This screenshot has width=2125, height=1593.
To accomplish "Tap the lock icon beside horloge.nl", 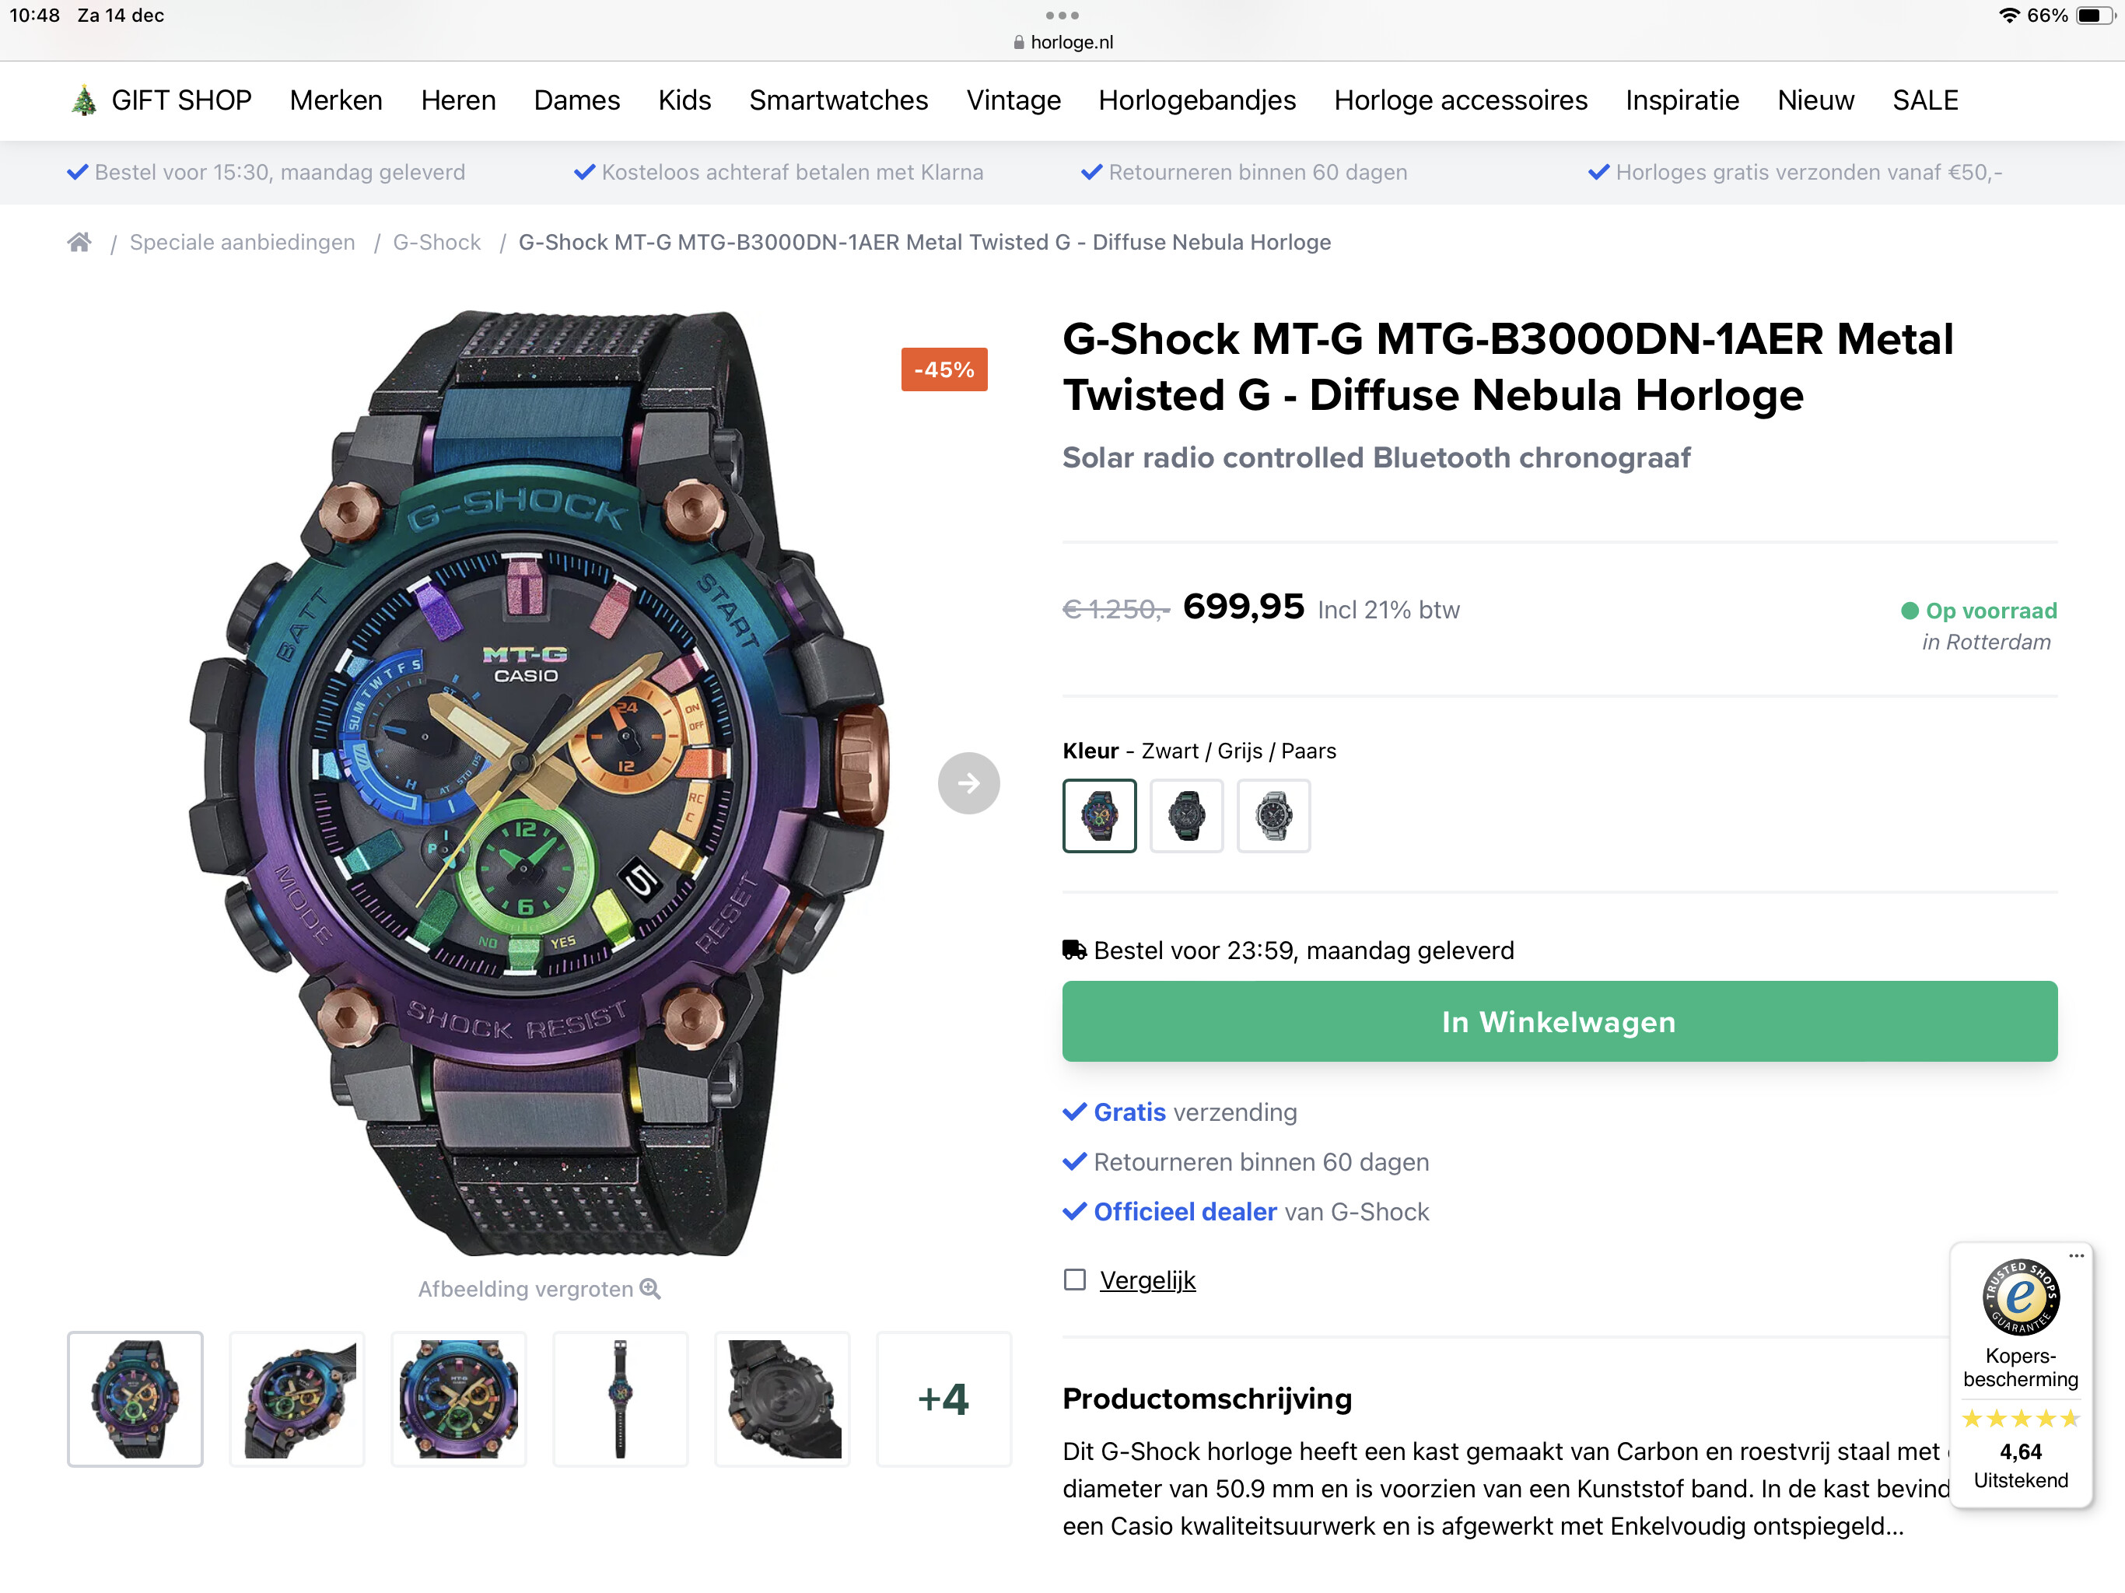I will click(x=1018, y=42).
